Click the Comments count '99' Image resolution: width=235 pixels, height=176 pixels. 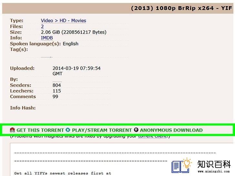click(55, 96)
